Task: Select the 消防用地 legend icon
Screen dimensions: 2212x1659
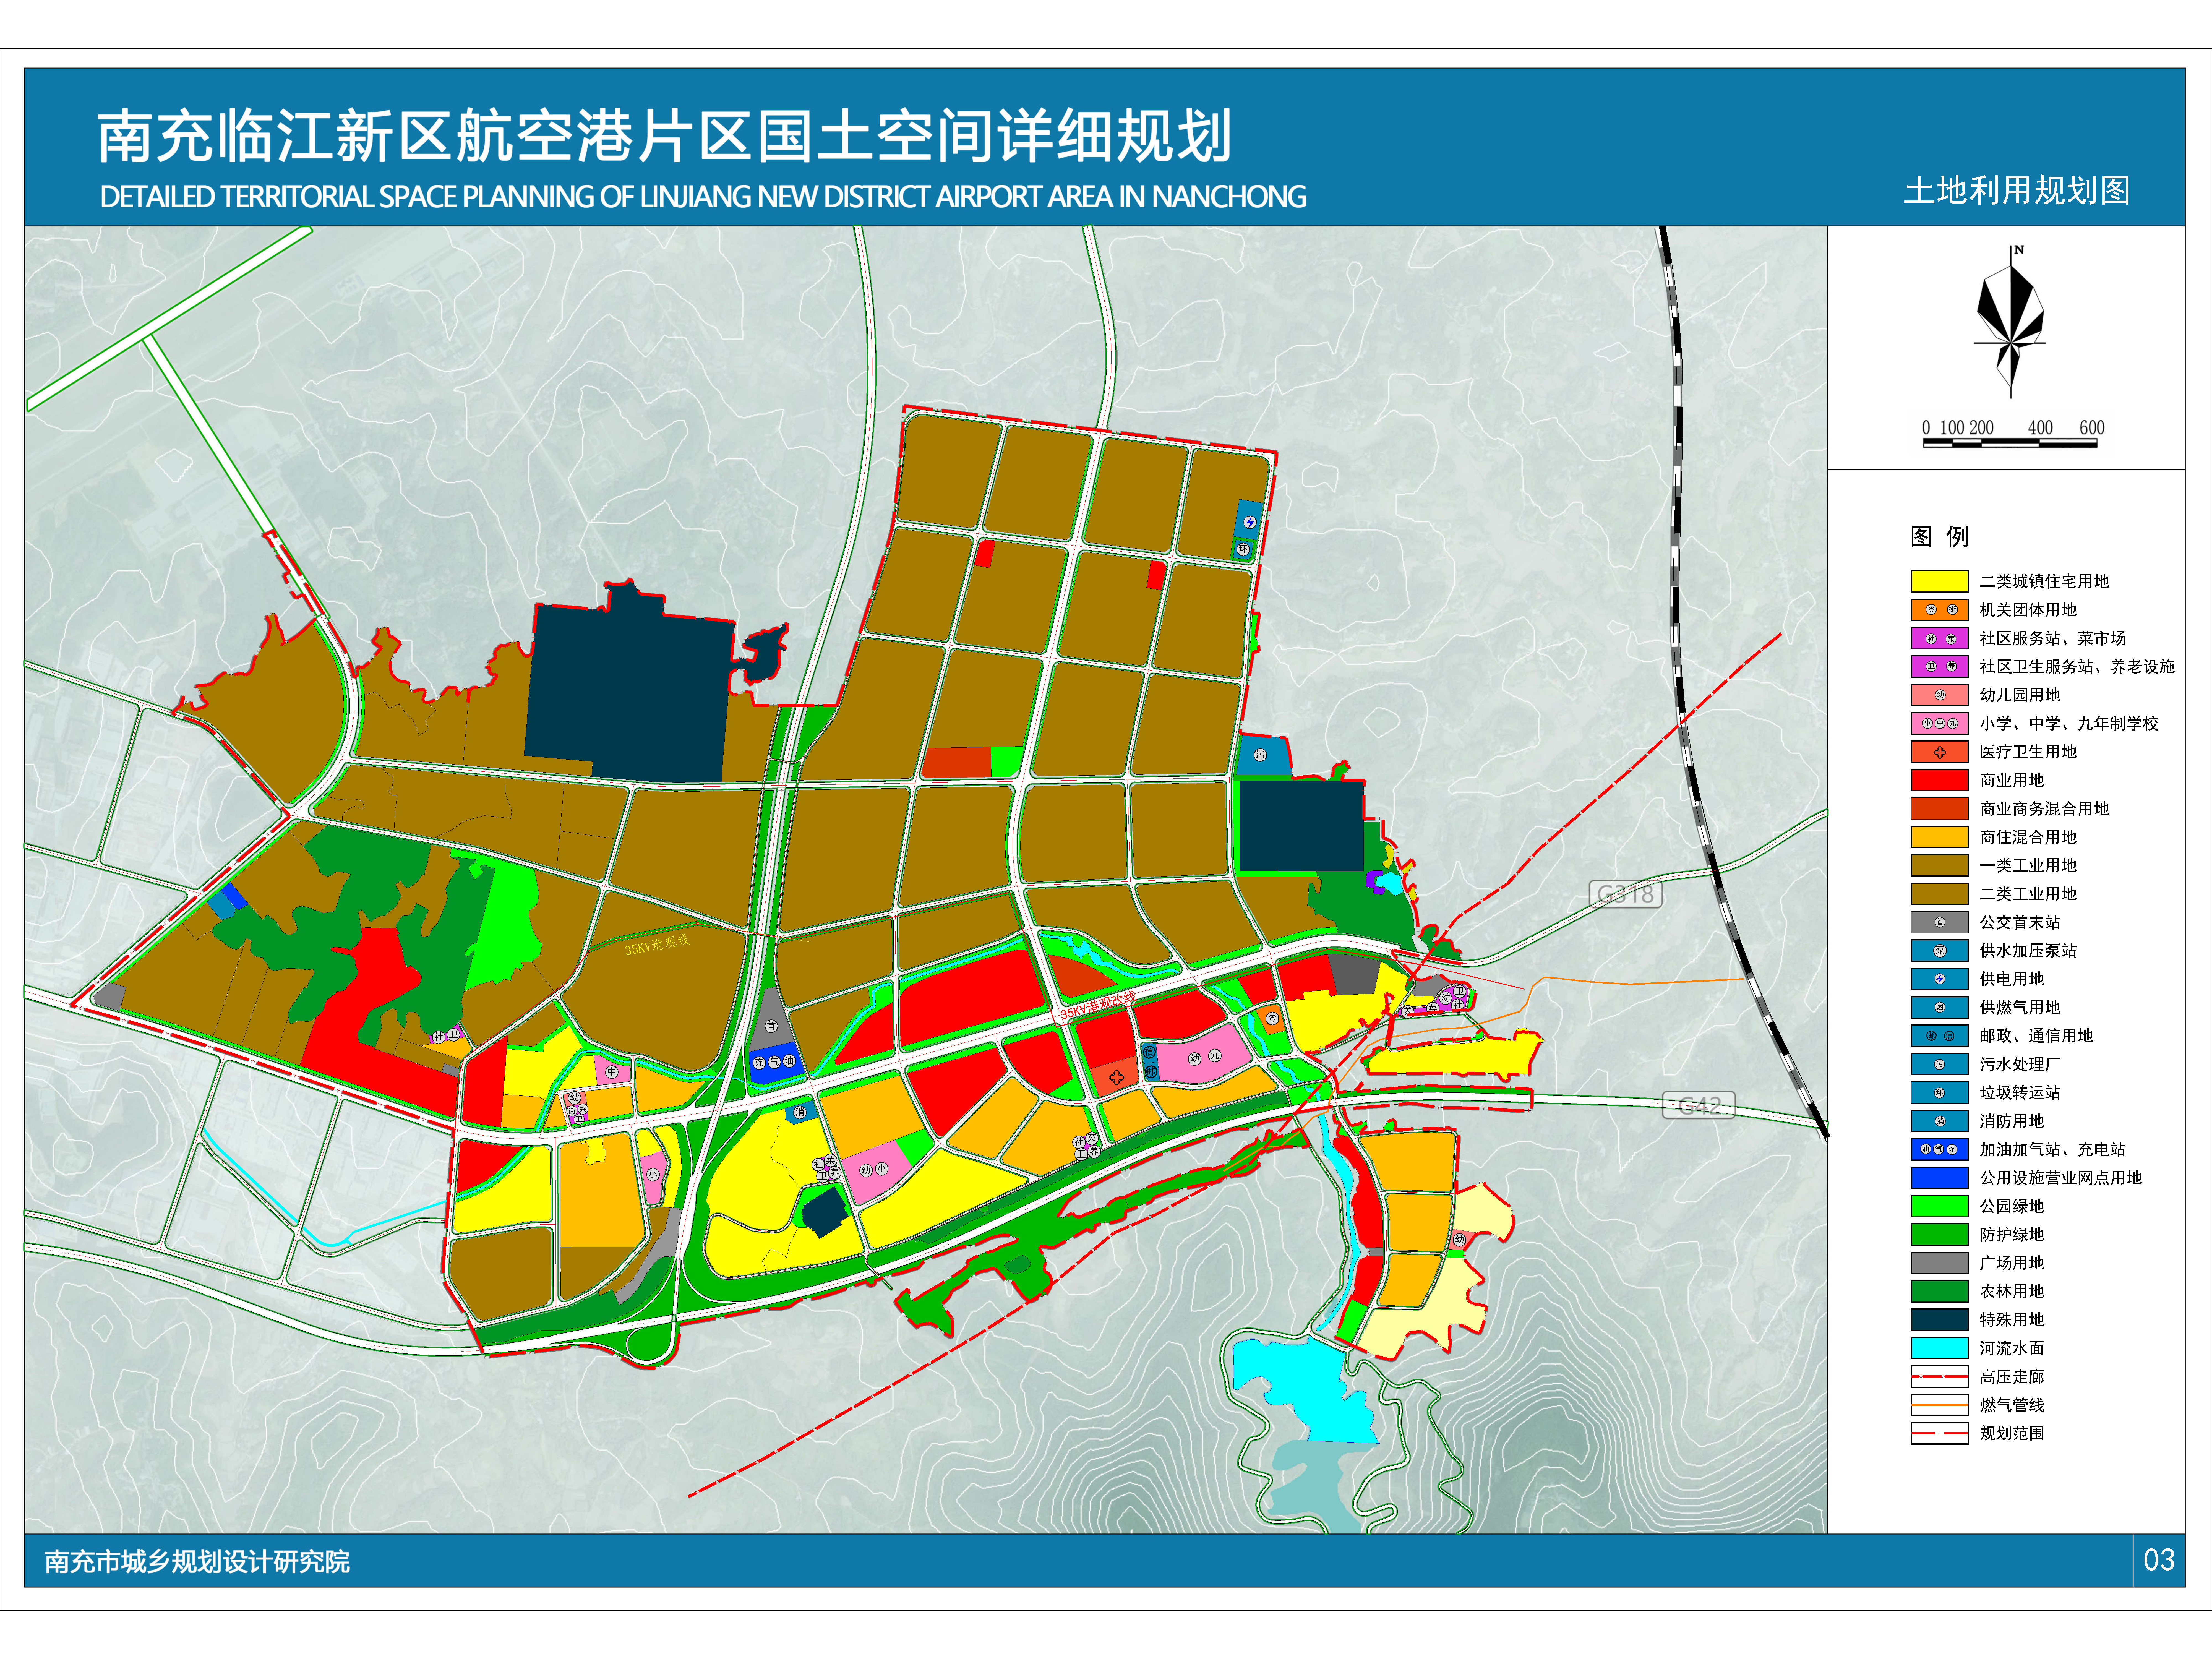Action: tap(1939, 1121)
